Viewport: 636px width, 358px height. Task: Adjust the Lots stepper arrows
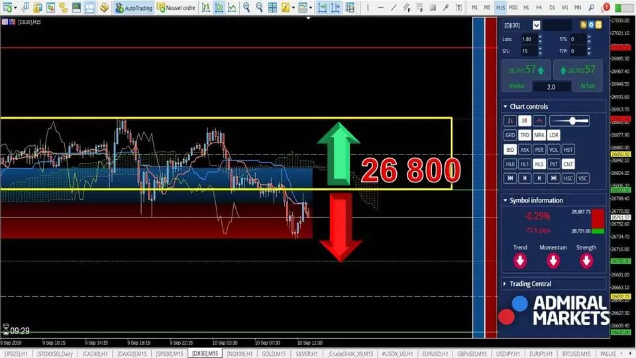[540, 39]
